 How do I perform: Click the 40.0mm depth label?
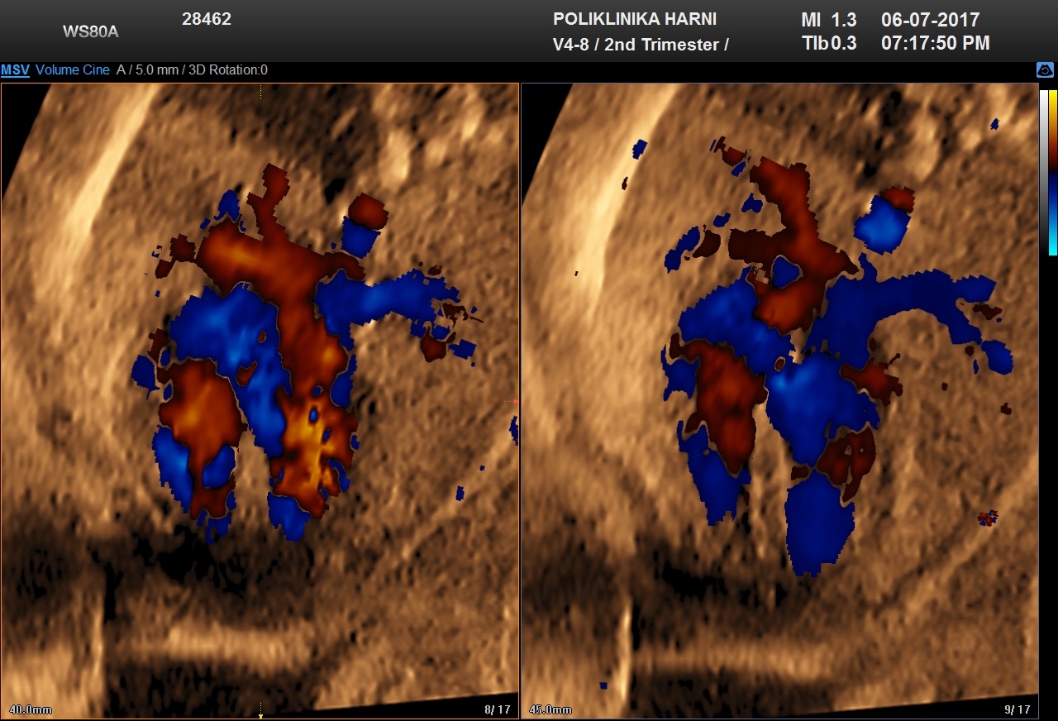[x=31, y=709]
